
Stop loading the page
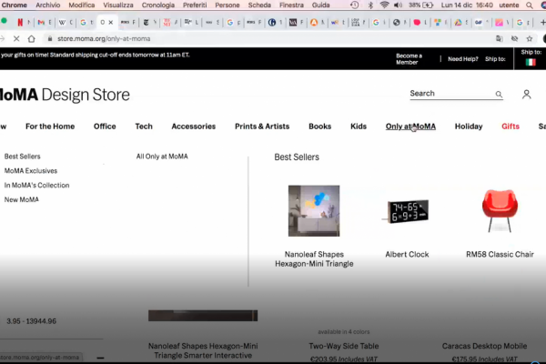point(16,38)
